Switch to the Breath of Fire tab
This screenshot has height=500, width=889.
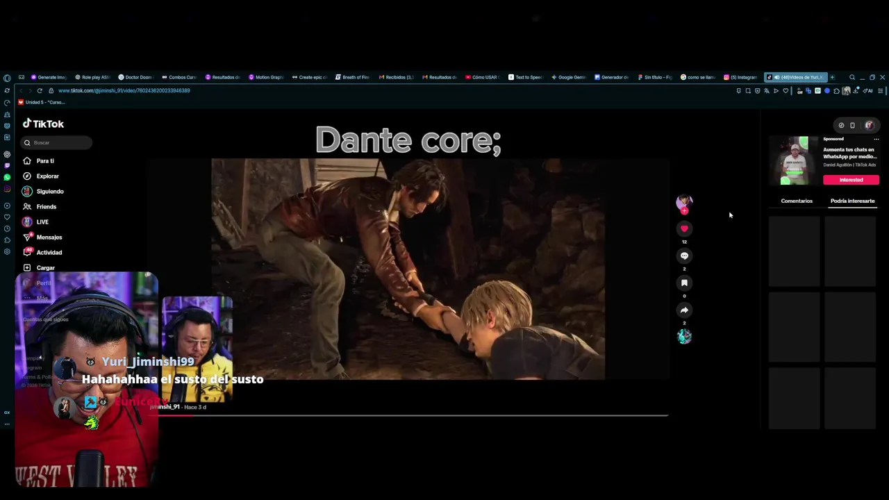point(353,77)
